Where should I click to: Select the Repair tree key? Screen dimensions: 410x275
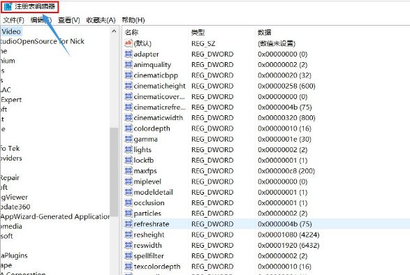[x=10, y=178]
